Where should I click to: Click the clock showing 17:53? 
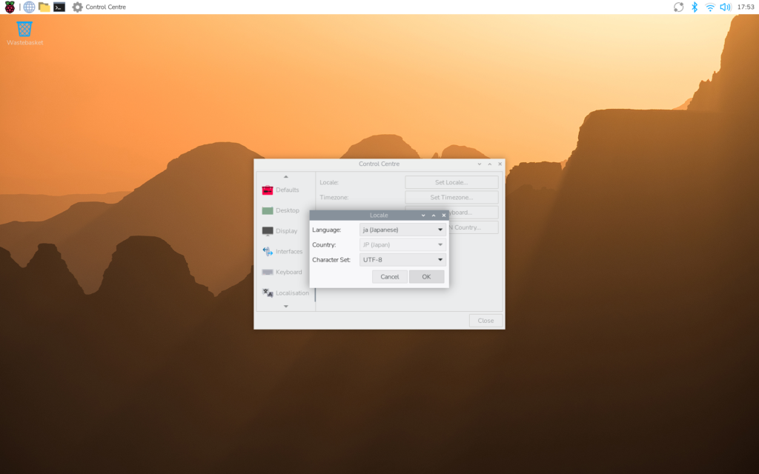pos(745,7)
